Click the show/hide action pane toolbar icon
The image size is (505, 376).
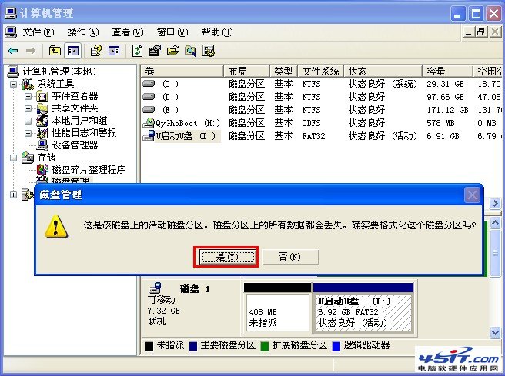[x=114, y=51]
